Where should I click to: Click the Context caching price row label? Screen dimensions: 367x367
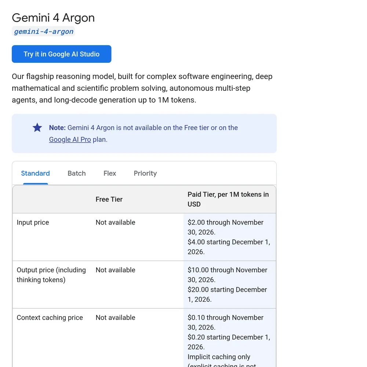click(50, 317)
